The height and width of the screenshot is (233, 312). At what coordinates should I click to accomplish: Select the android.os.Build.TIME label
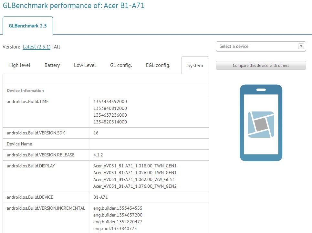pos(28,101)
